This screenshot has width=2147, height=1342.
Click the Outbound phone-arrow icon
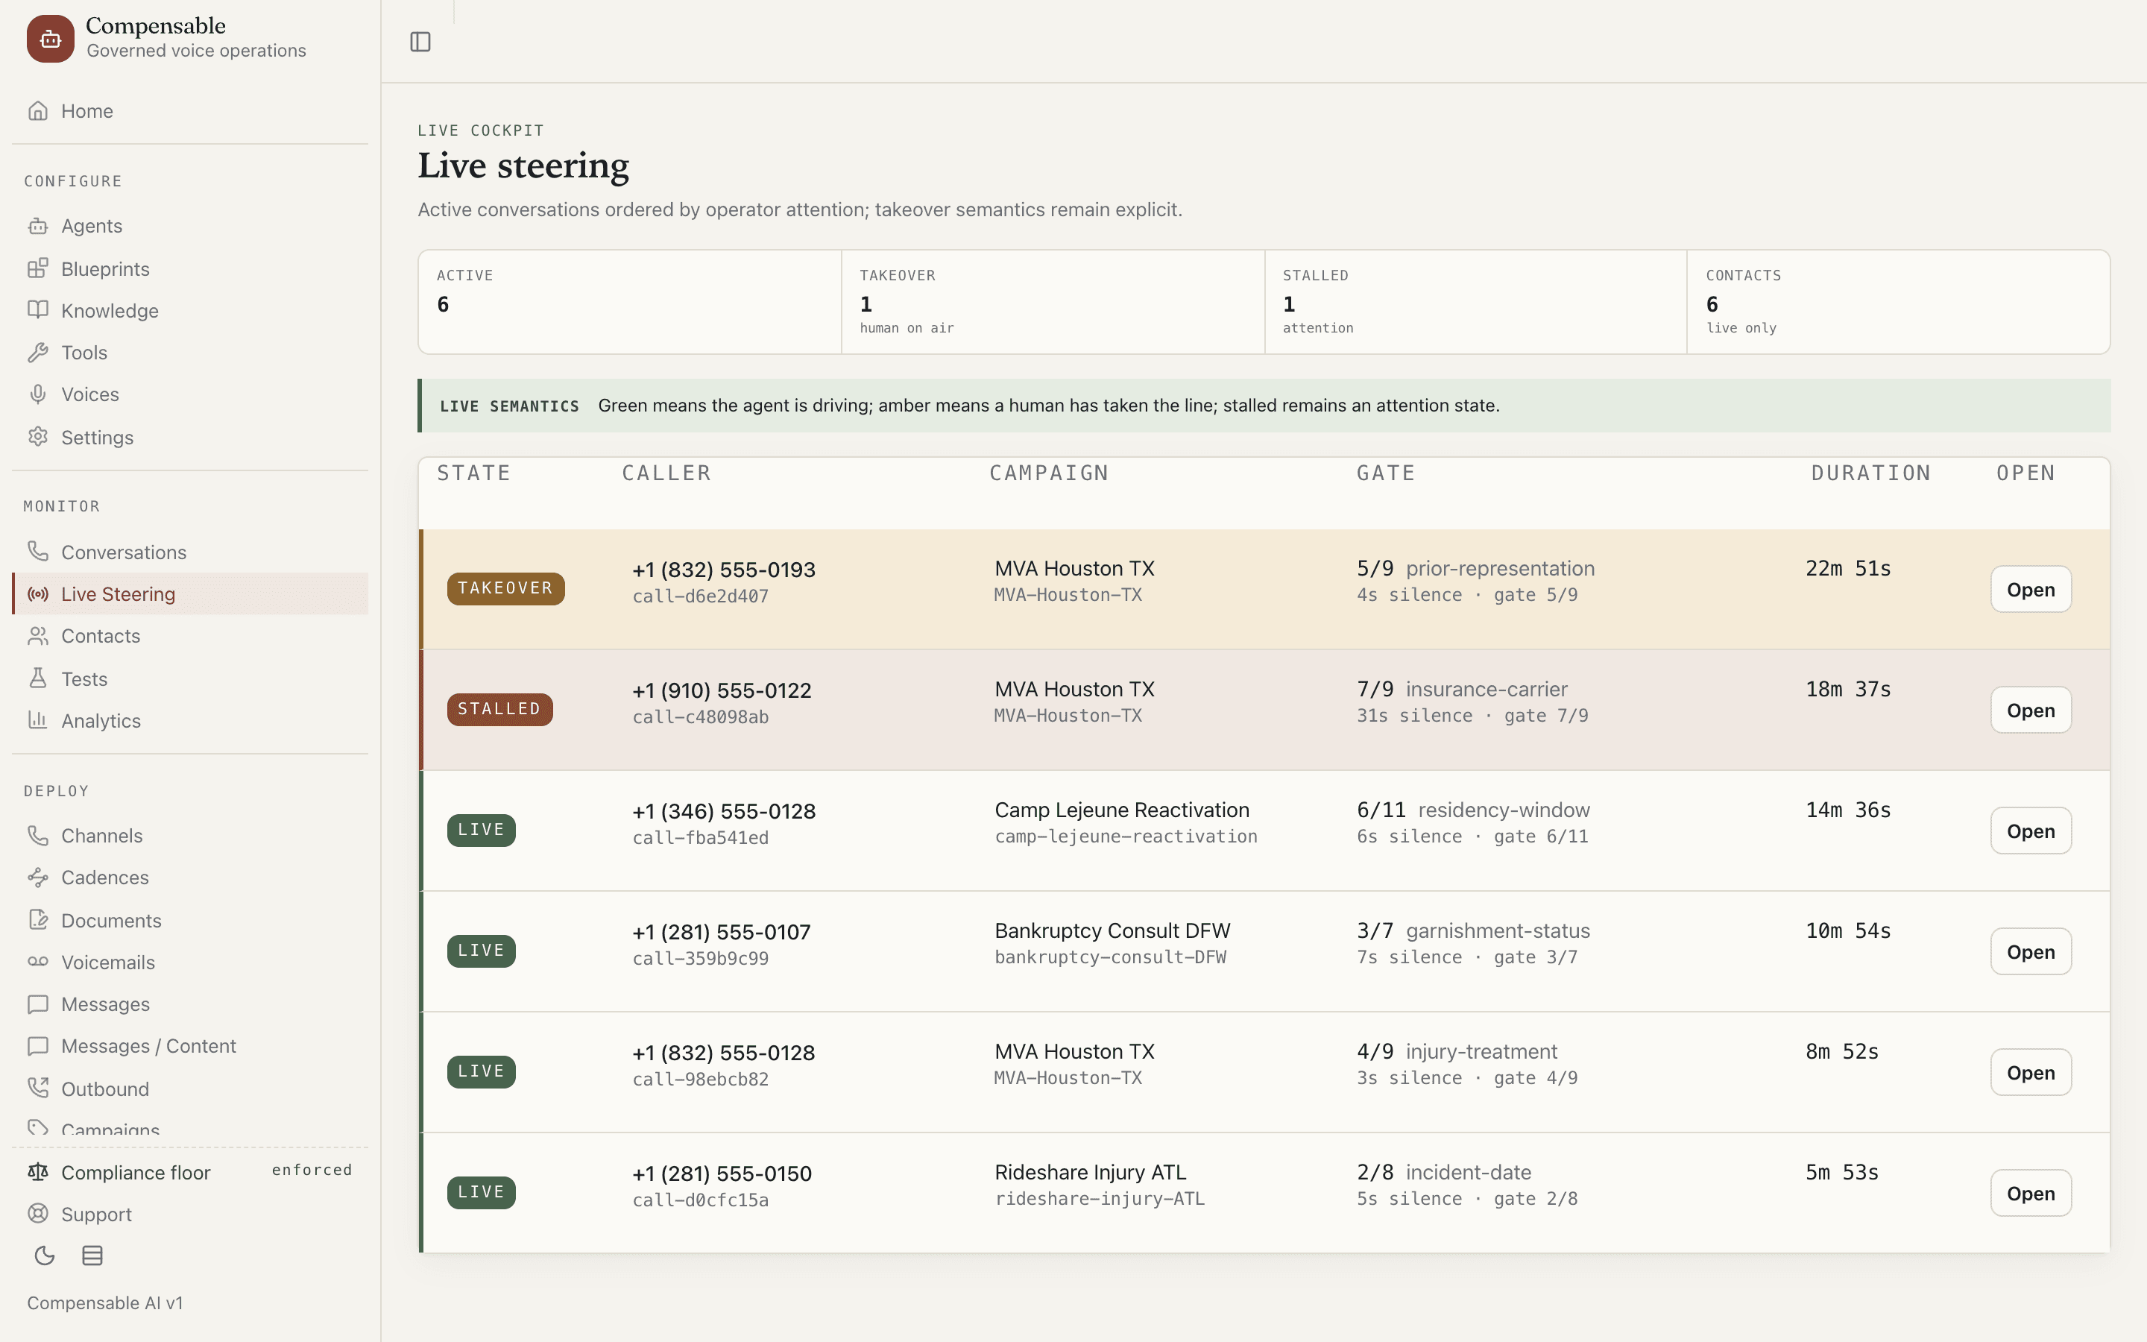pos(38,1089)
